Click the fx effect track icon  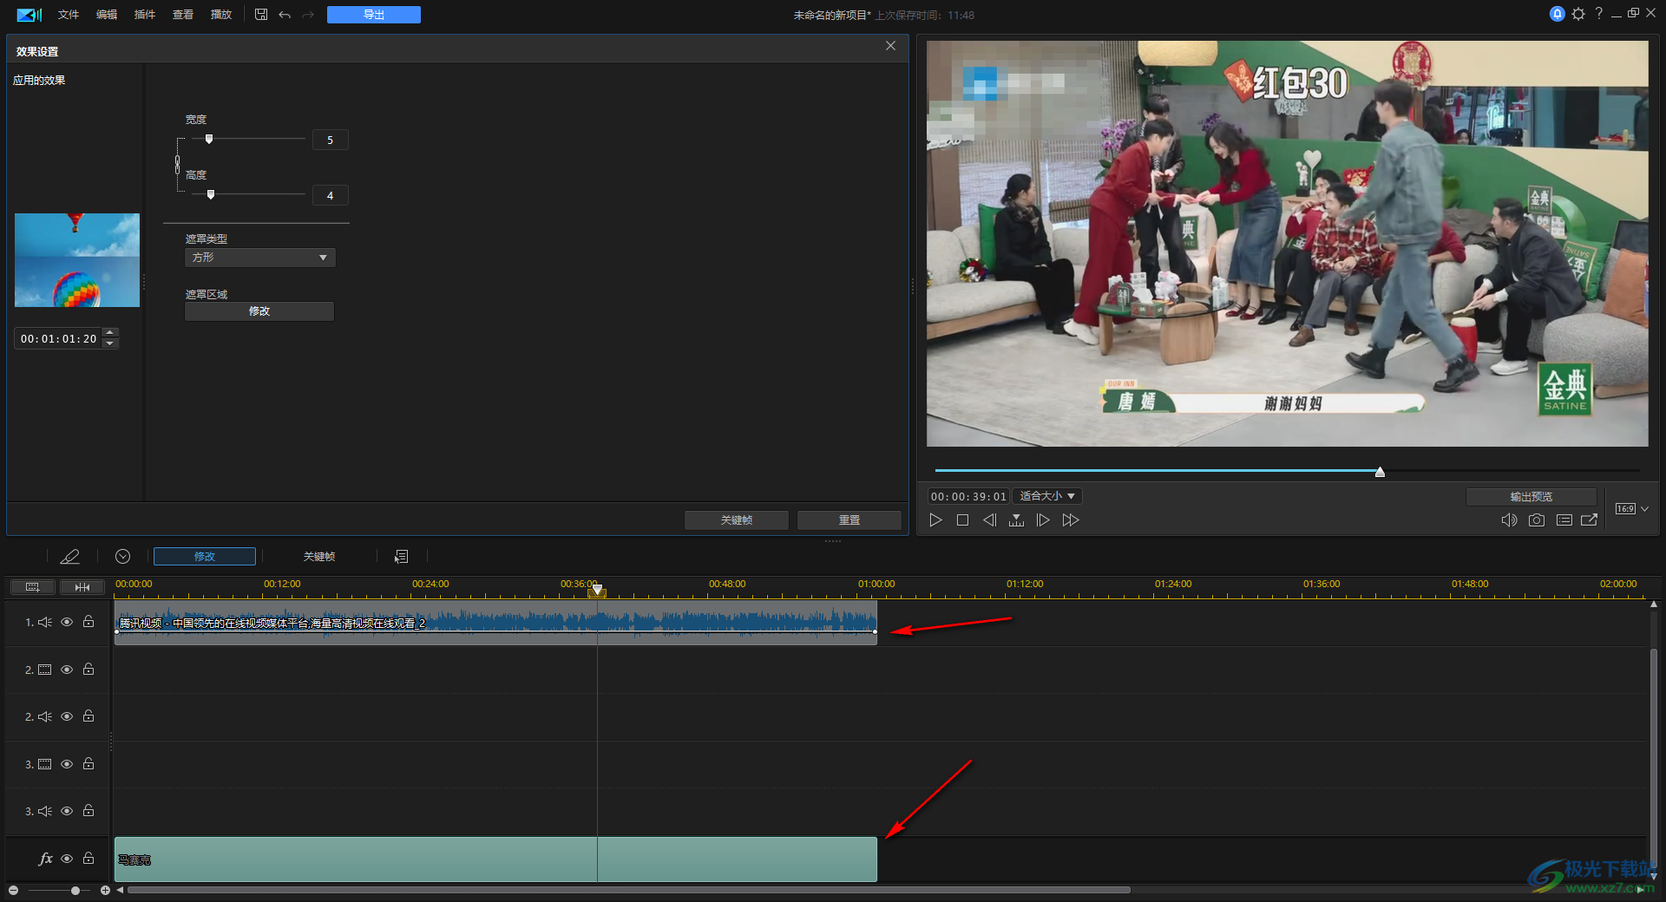tap(45, 859)
